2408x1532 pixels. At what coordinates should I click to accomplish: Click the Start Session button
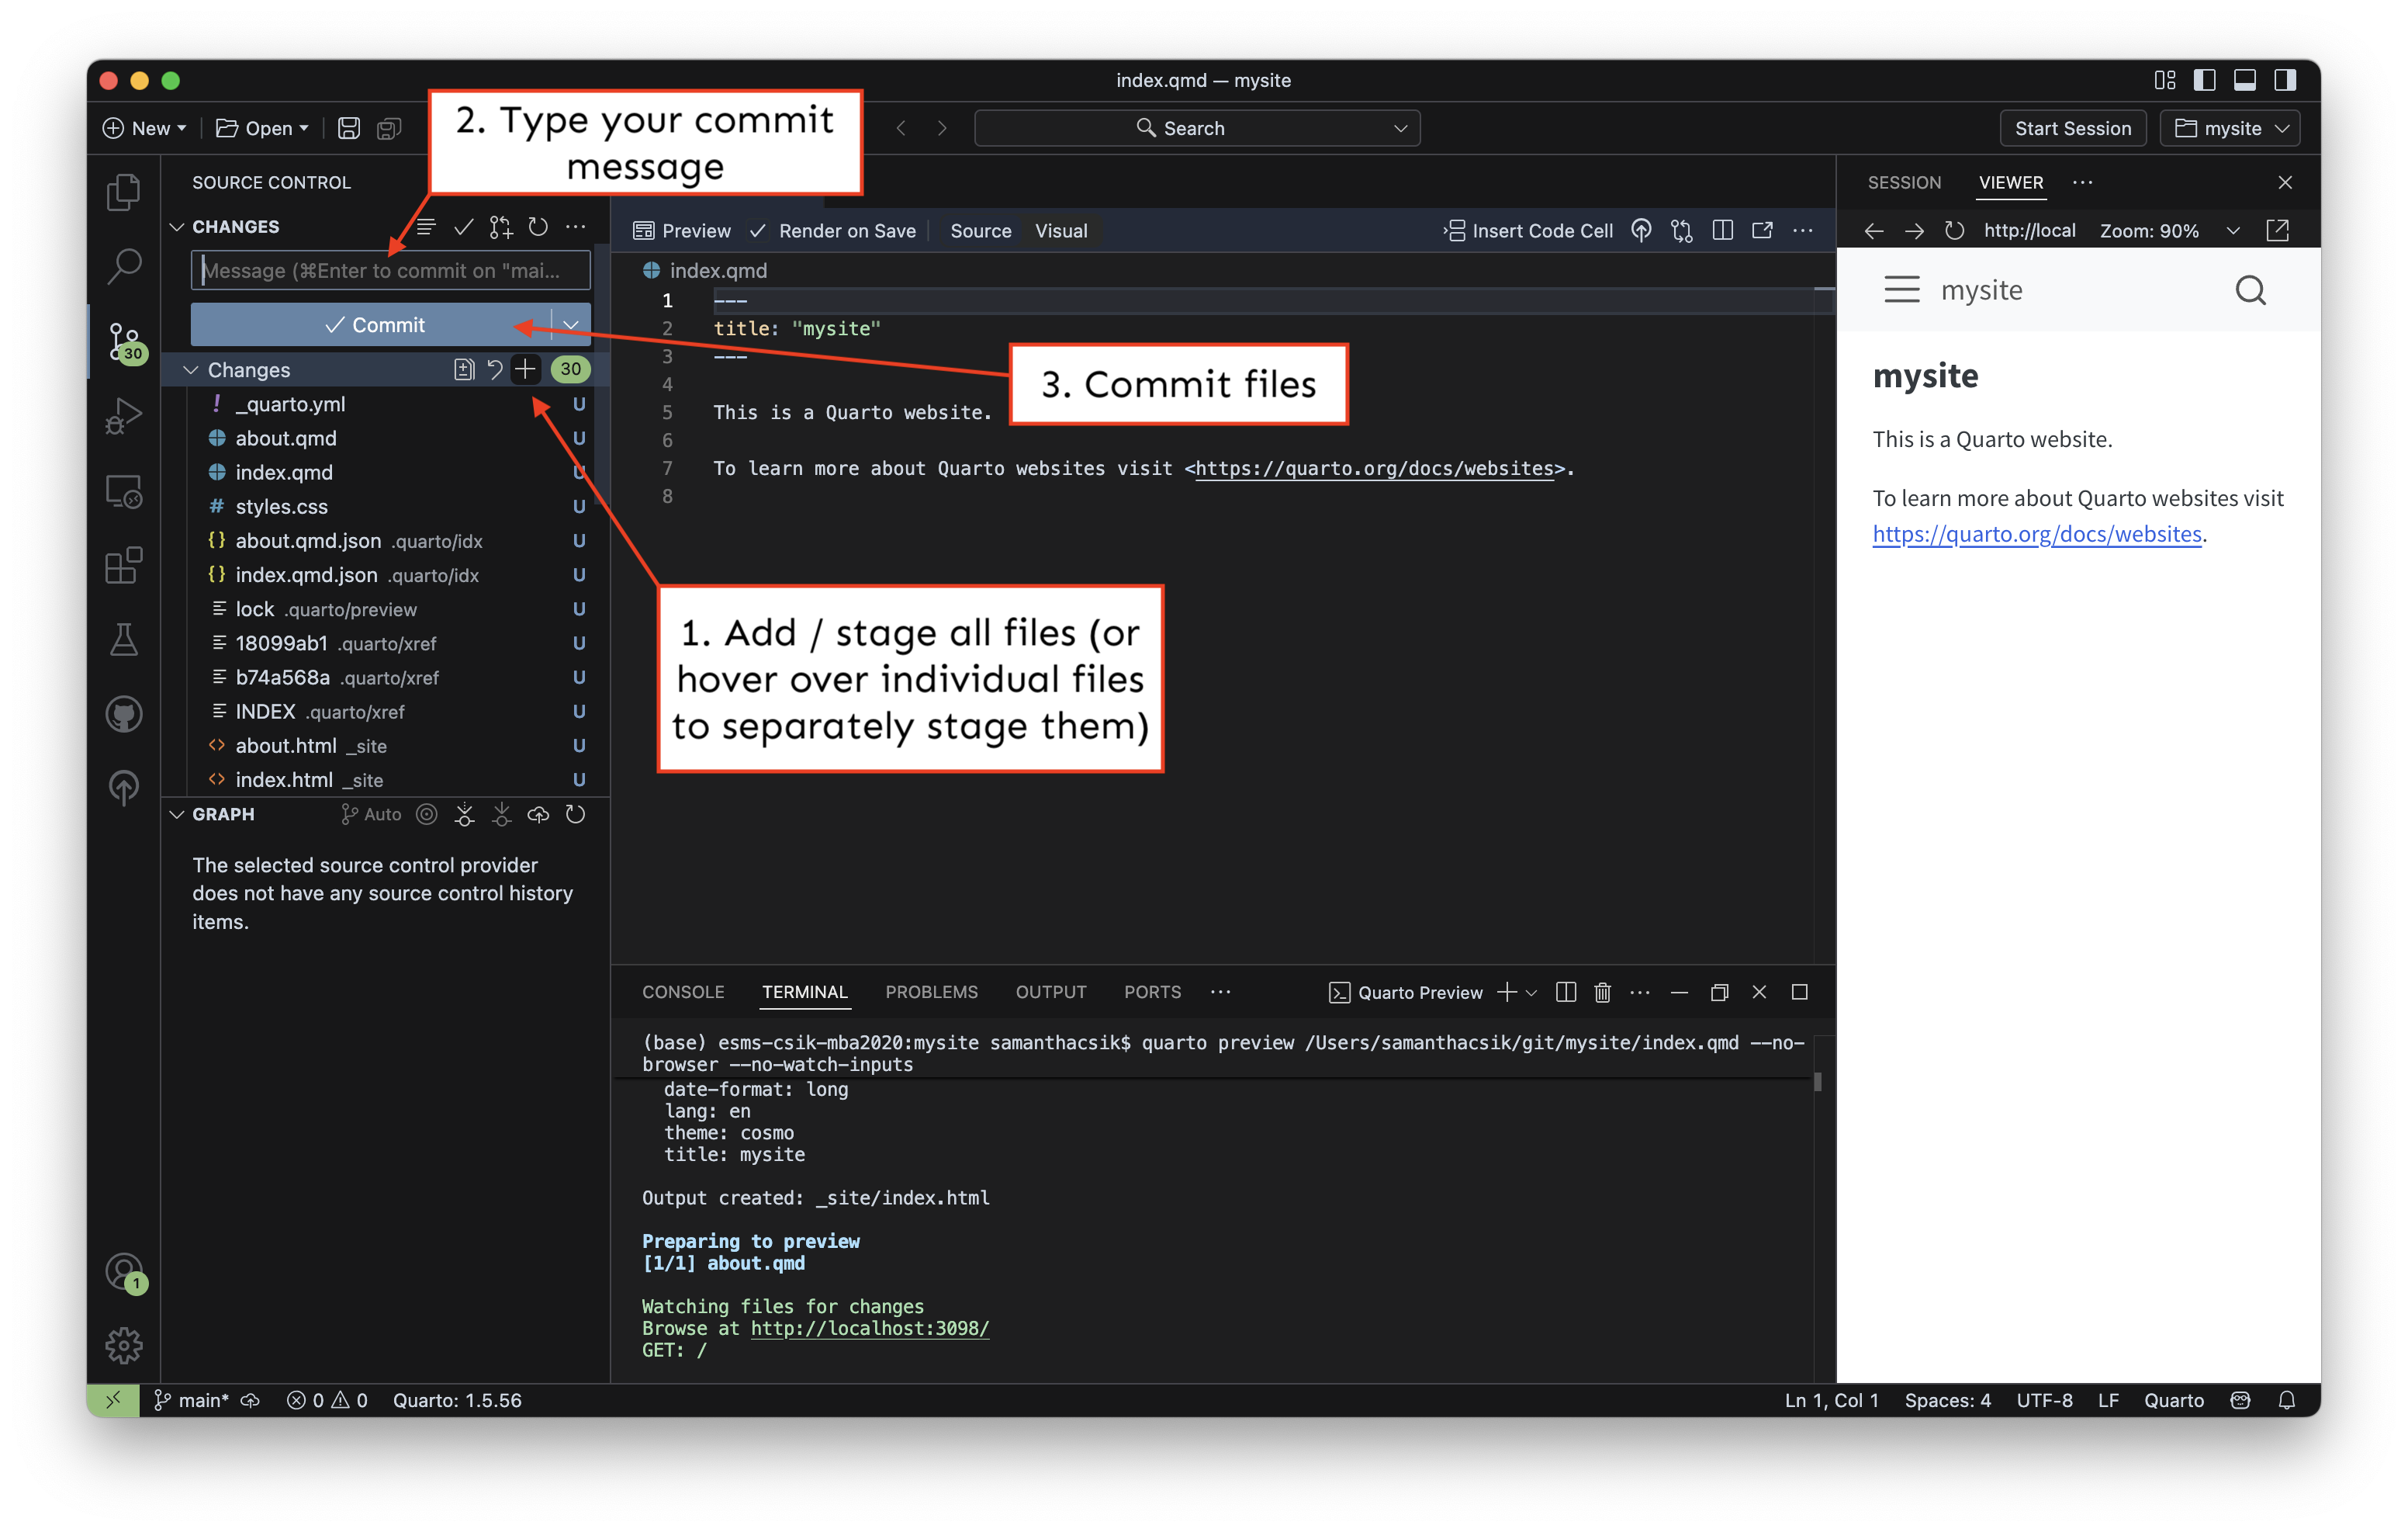coord(2072,128)
